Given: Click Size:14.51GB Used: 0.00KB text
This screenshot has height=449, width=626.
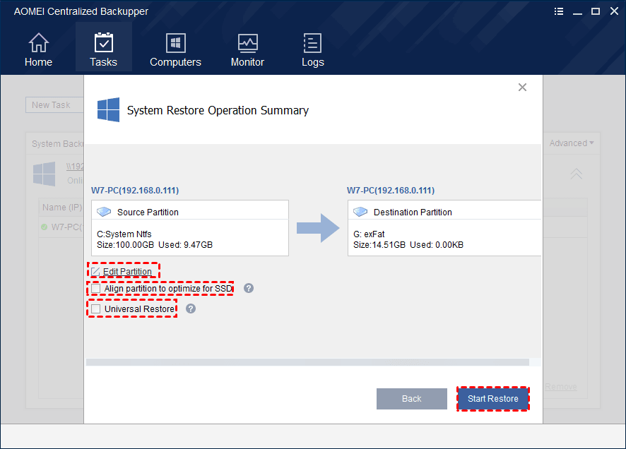Looking at the screenshot, I should (x=408, y=245).
